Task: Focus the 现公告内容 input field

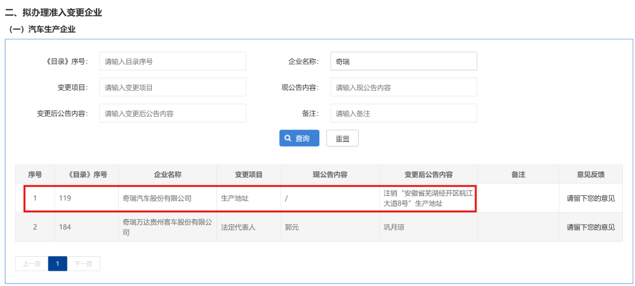Action: coord(404,88)
